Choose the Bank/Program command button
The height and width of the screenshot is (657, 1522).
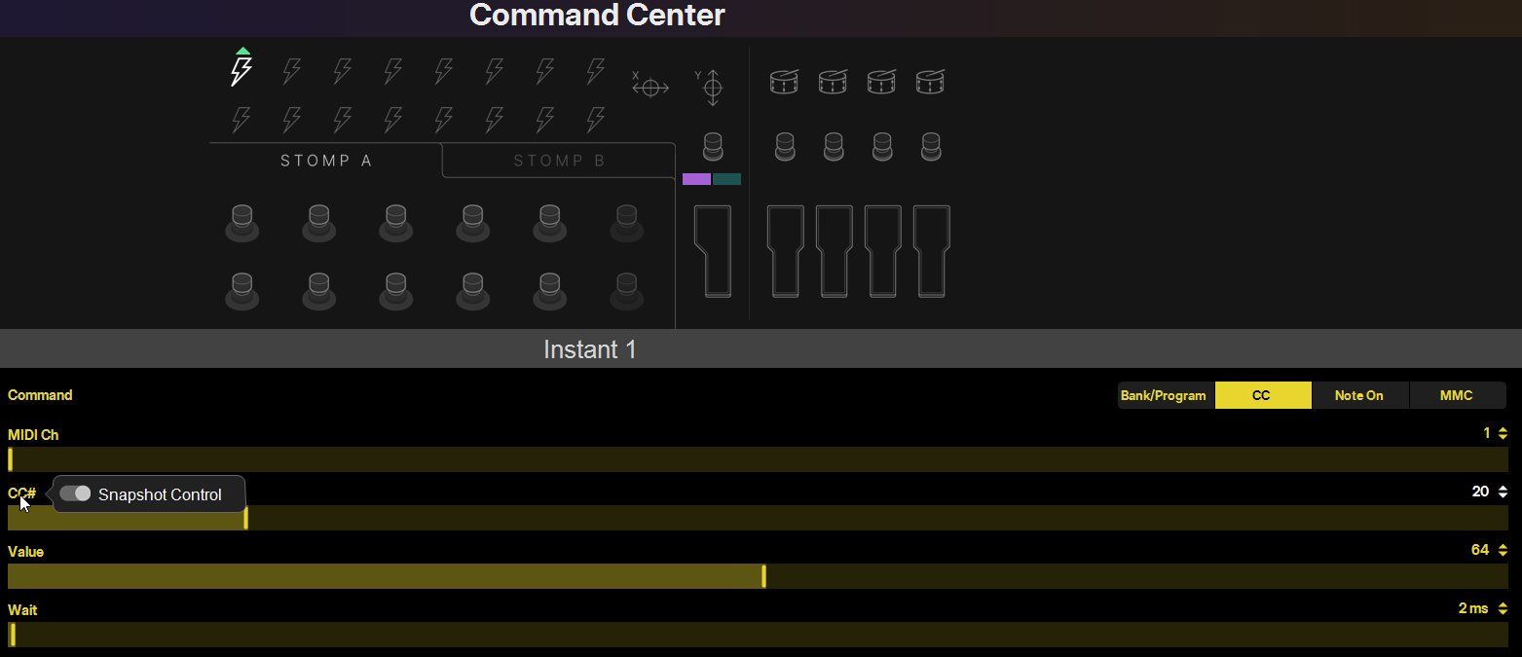[1164, 395]
